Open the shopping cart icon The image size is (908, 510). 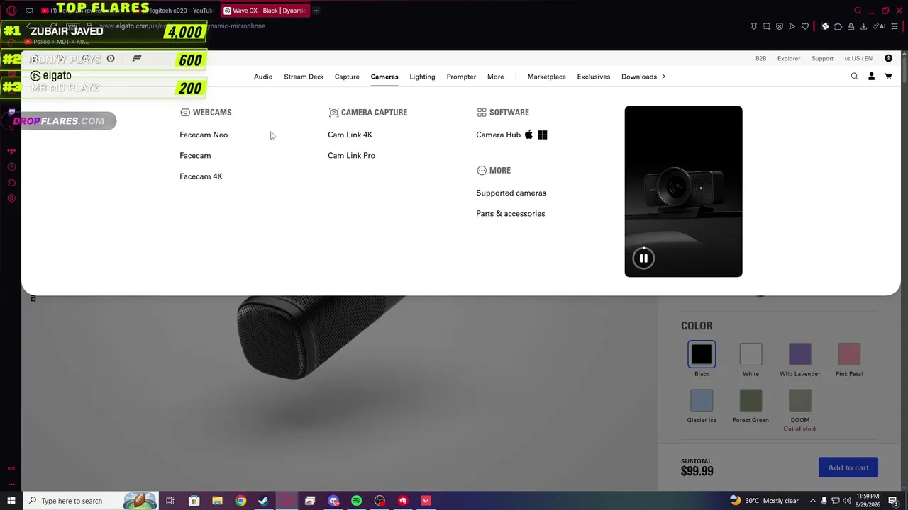tap(888, 76)
